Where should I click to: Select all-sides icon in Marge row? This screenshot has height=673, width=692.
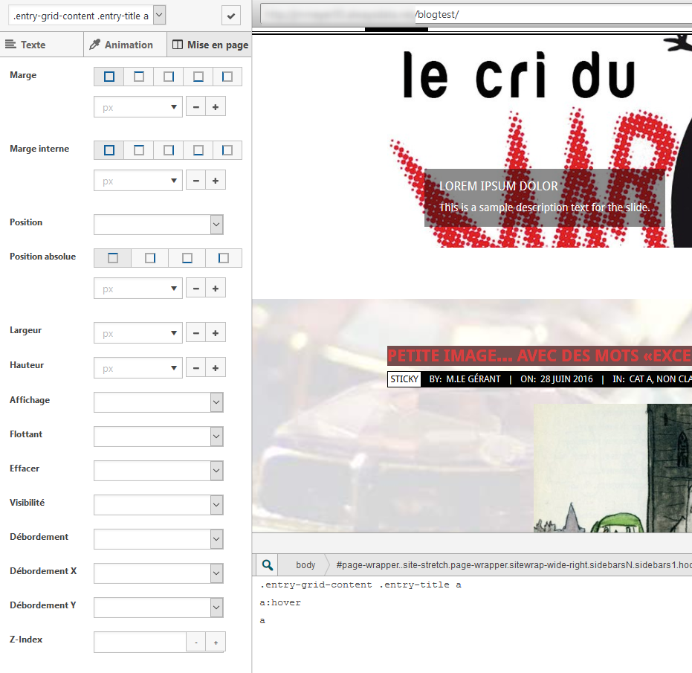click(109, 77)
